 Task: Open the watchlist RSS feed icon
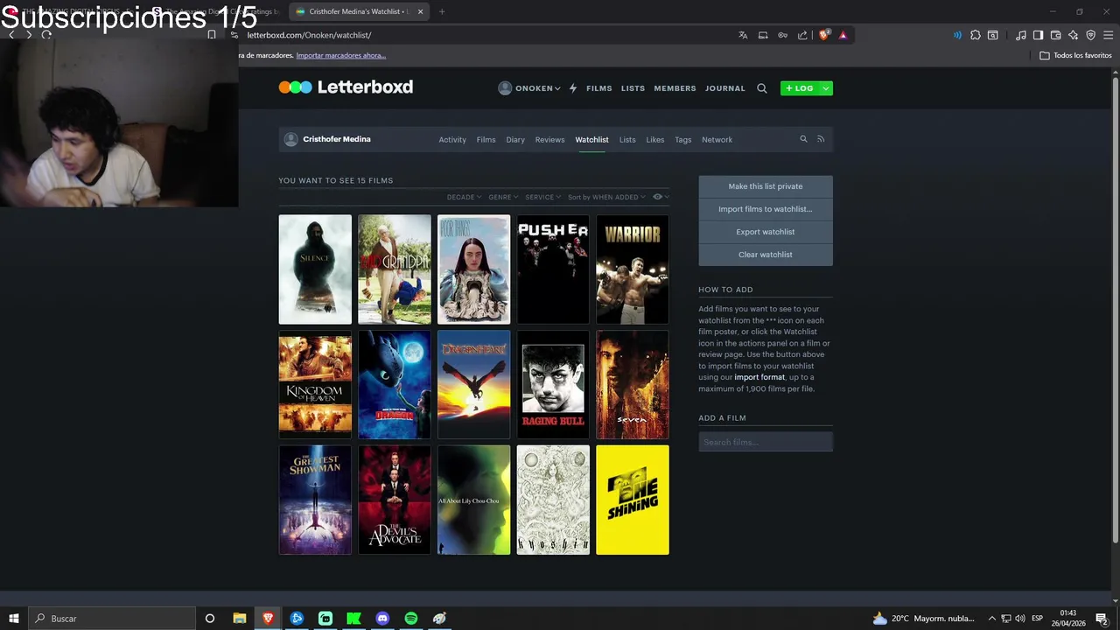click(x=821, y=139)
